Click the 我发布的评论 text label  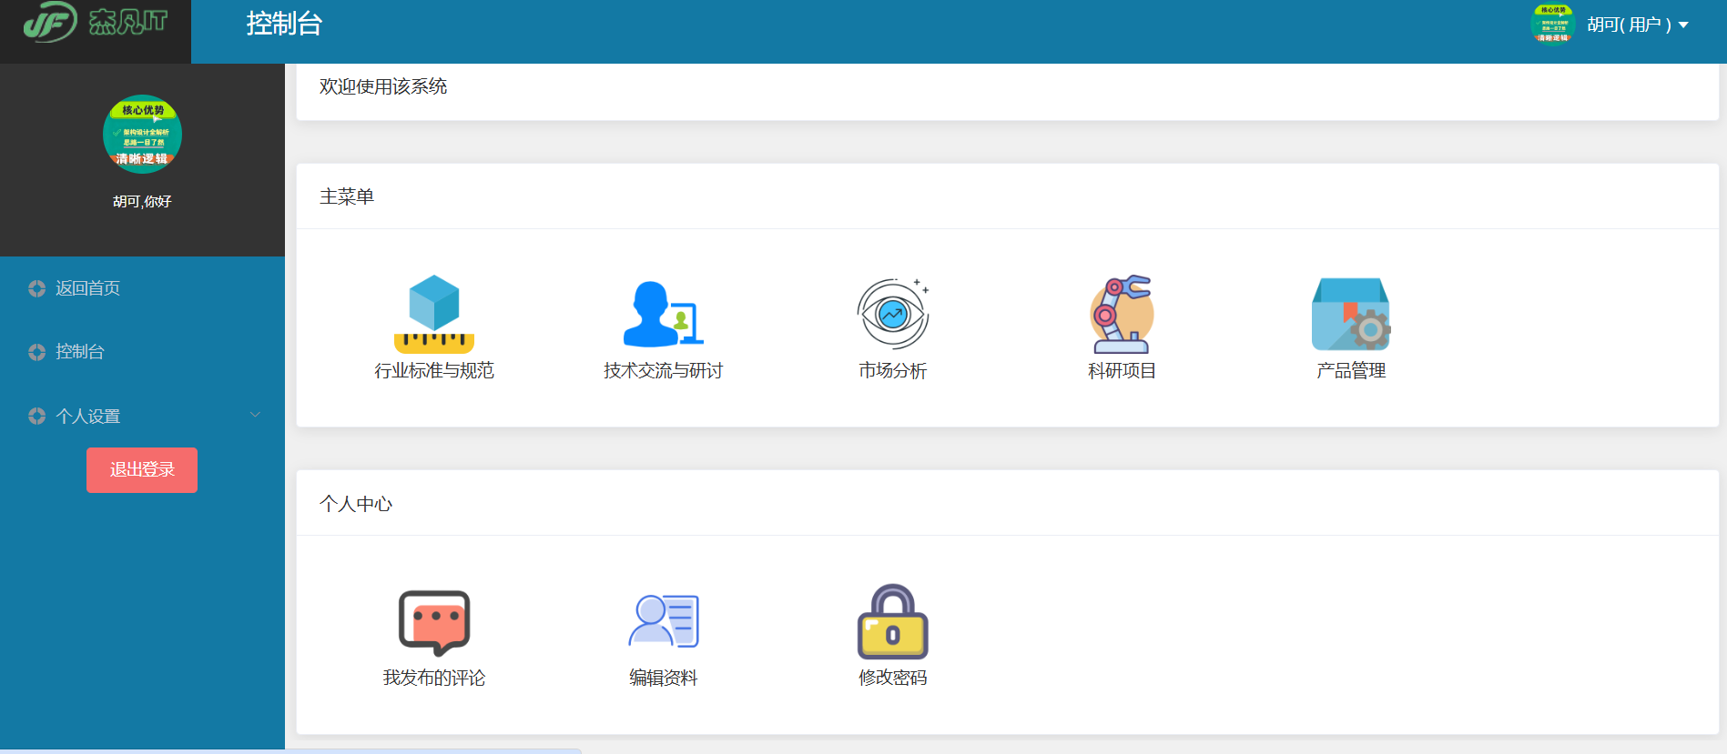434,679
